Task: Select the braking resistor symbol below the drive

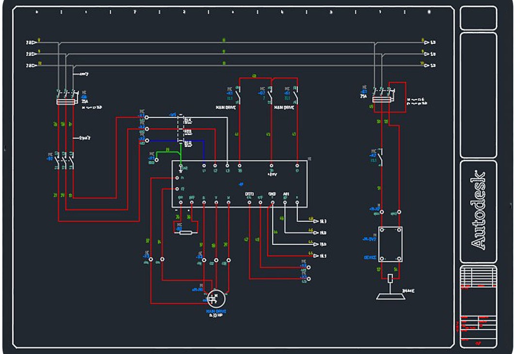Action: tap(186, 233)
